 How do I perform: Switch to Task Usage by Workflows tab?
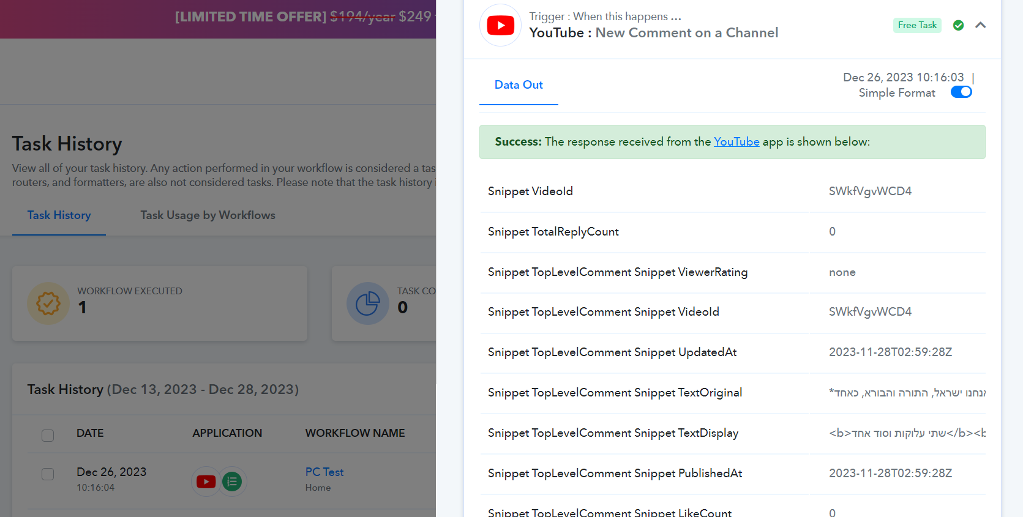(208, 215)
